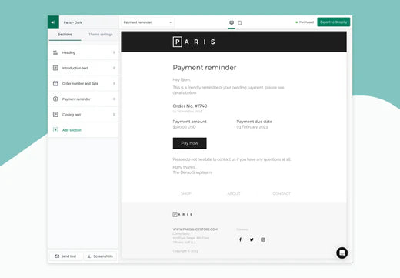Open the website URL link in the footer
The height and width of the screenshot is (278, 400).
[x=195, y=229]
